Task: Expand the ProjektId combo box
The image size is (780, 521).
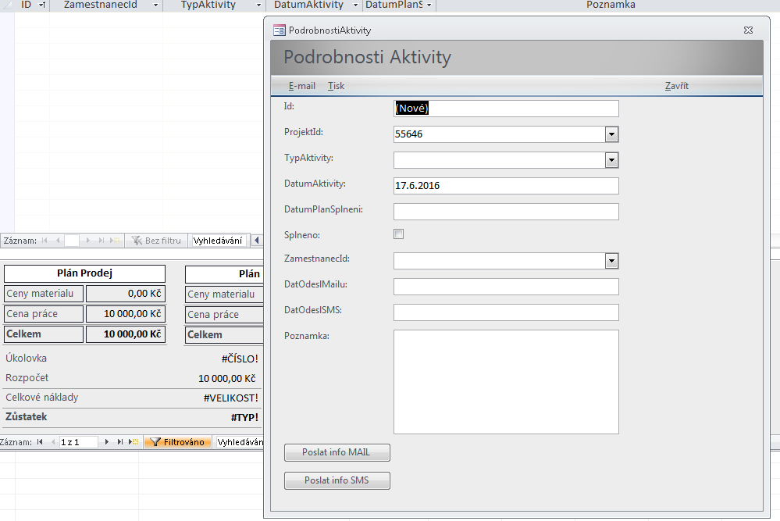Action: click(612, 134)
